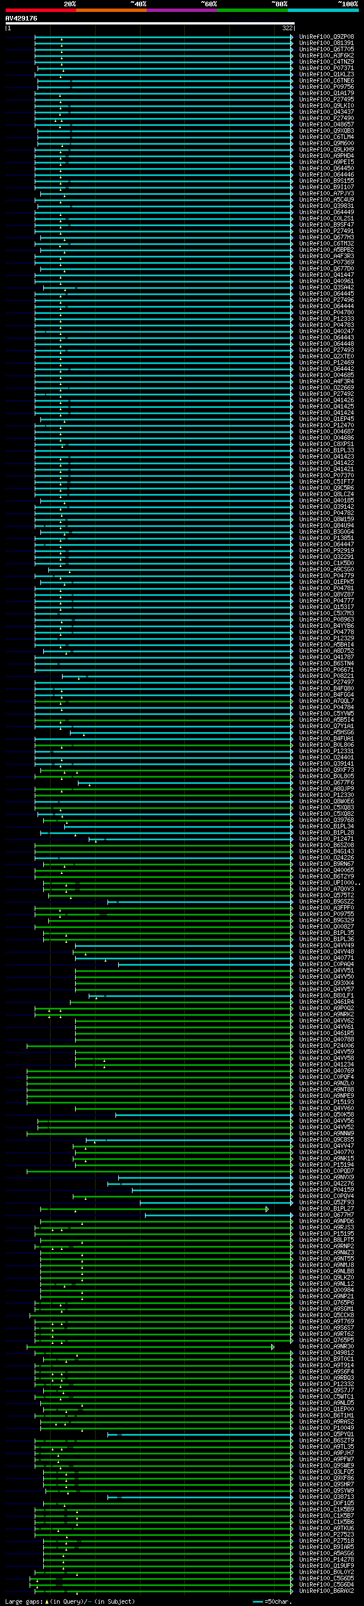Select UniRef100_P24006 hit label
Viewport: 364px width, 1606px height.
tap(326, 1045)
